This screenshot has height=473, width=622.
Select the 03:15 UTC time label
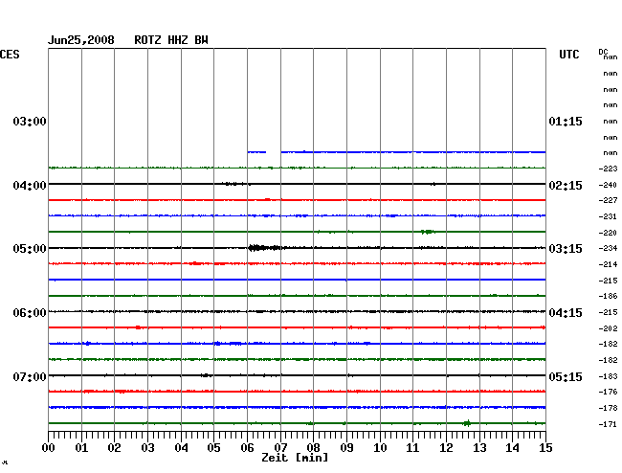(x=566, y=249)
